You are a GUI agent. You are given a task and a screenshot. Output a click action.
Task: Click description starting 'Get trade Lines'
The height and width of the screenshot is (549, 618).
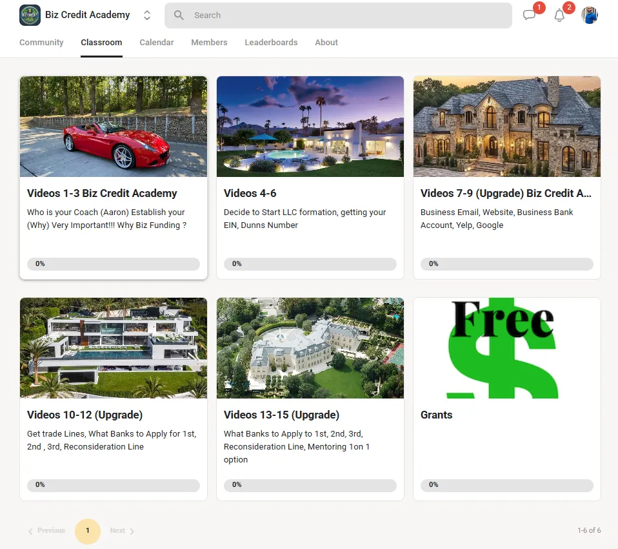112,440
